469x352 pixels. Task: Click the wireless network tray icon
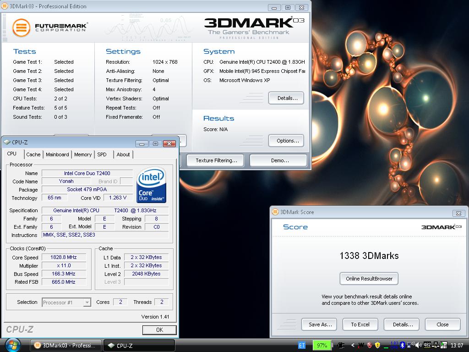coord(410,345)
